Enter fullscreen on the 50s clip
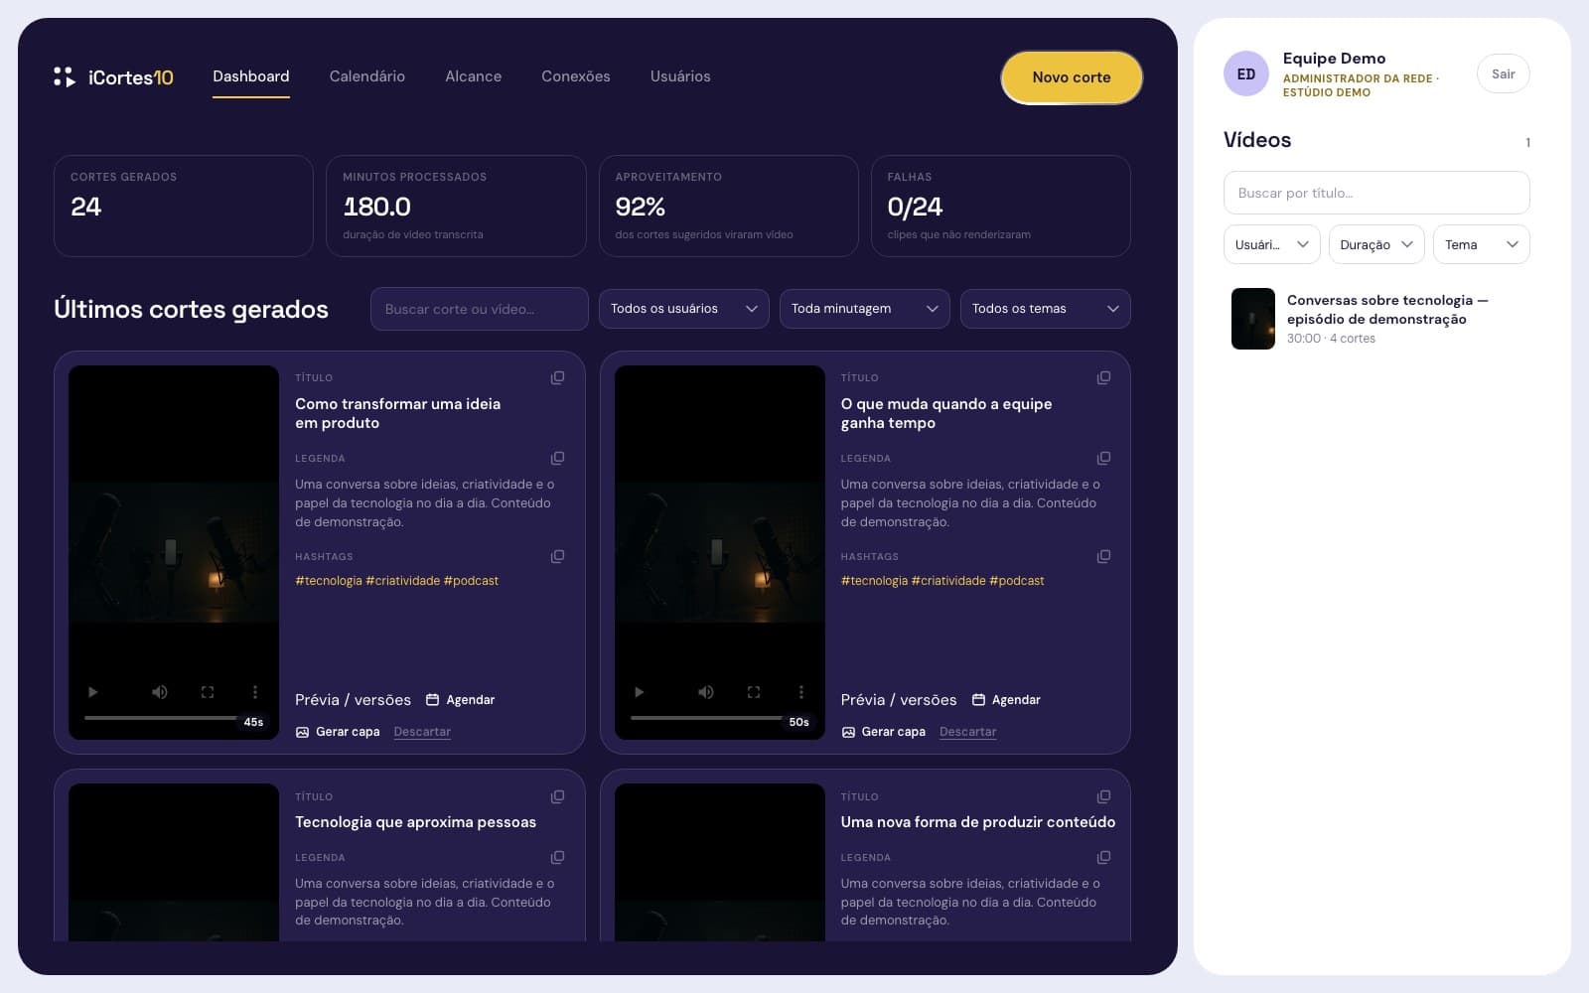The height and width of the screenshot is (993, 1589). click(x=754, y=692)
